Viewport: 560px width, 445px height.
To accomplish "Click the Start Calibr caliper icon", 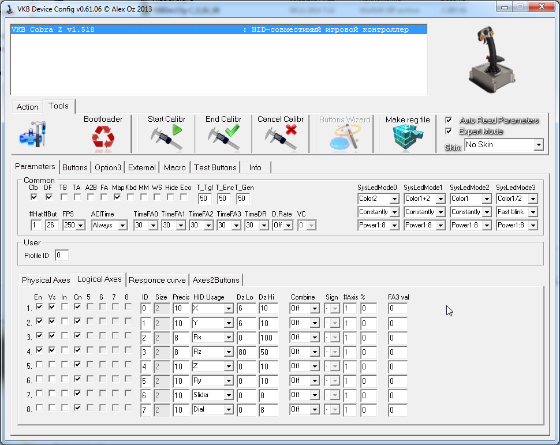I will pos(166,137).
